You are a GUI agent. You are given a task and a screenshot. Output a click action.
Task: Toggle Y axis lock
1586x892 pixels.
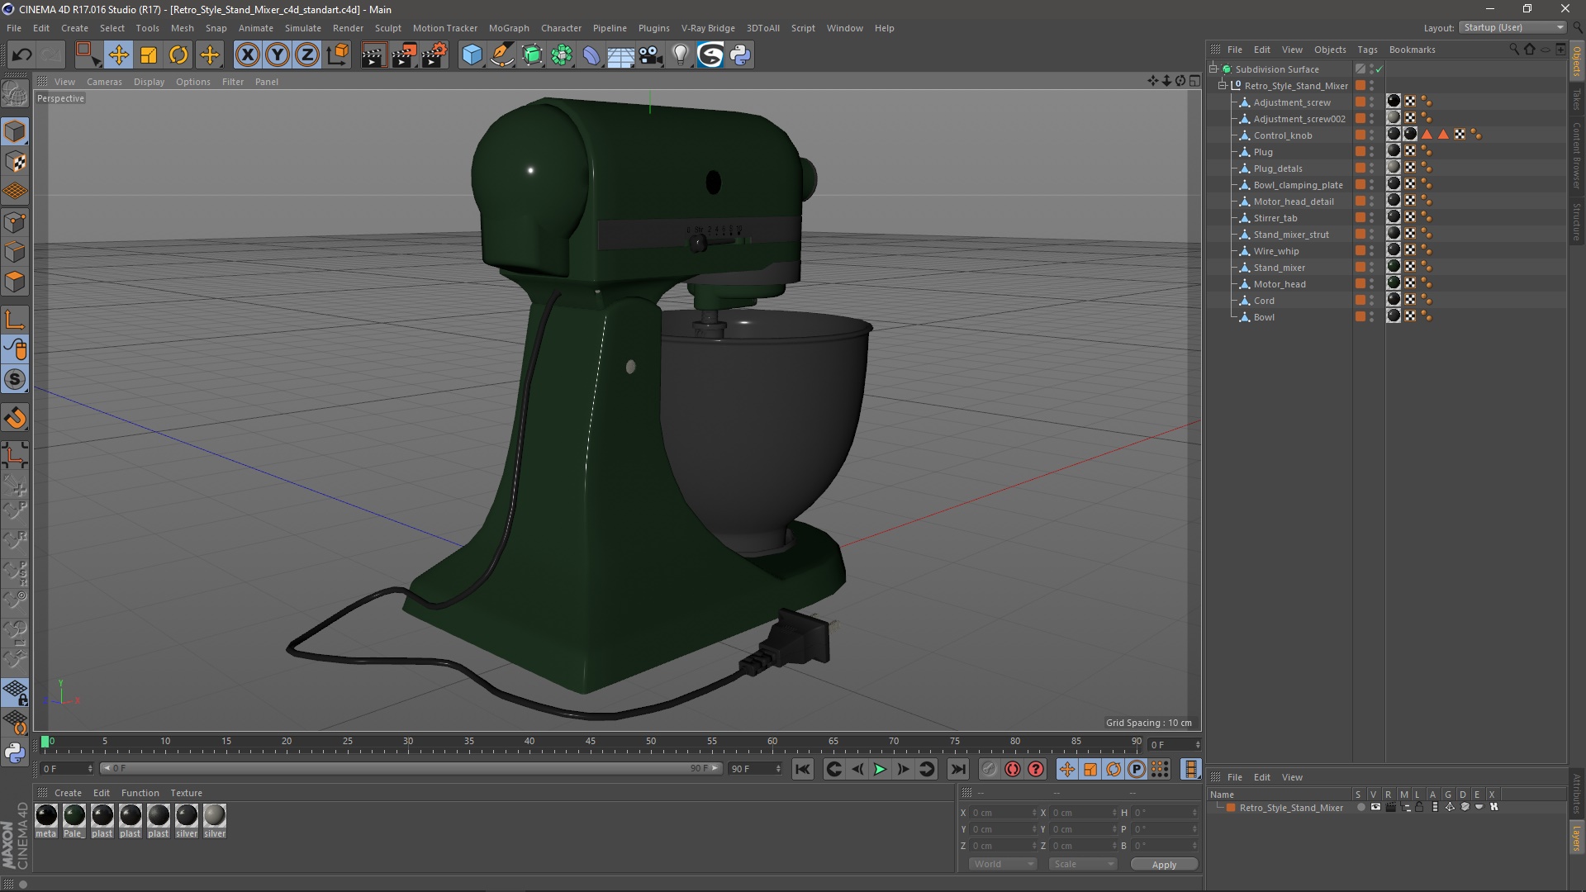[x=278, y=55]
